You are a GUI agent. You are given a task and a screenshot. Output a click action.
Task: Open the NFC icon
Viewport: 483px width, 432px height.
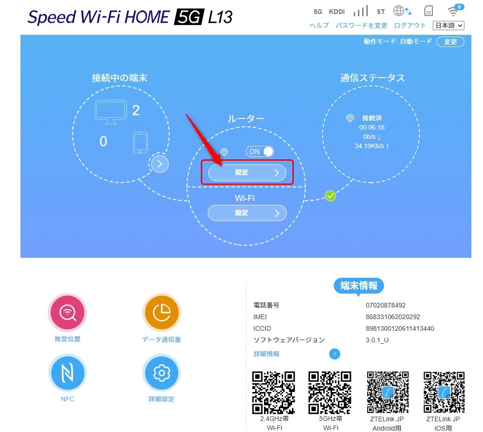pos(67,373)
